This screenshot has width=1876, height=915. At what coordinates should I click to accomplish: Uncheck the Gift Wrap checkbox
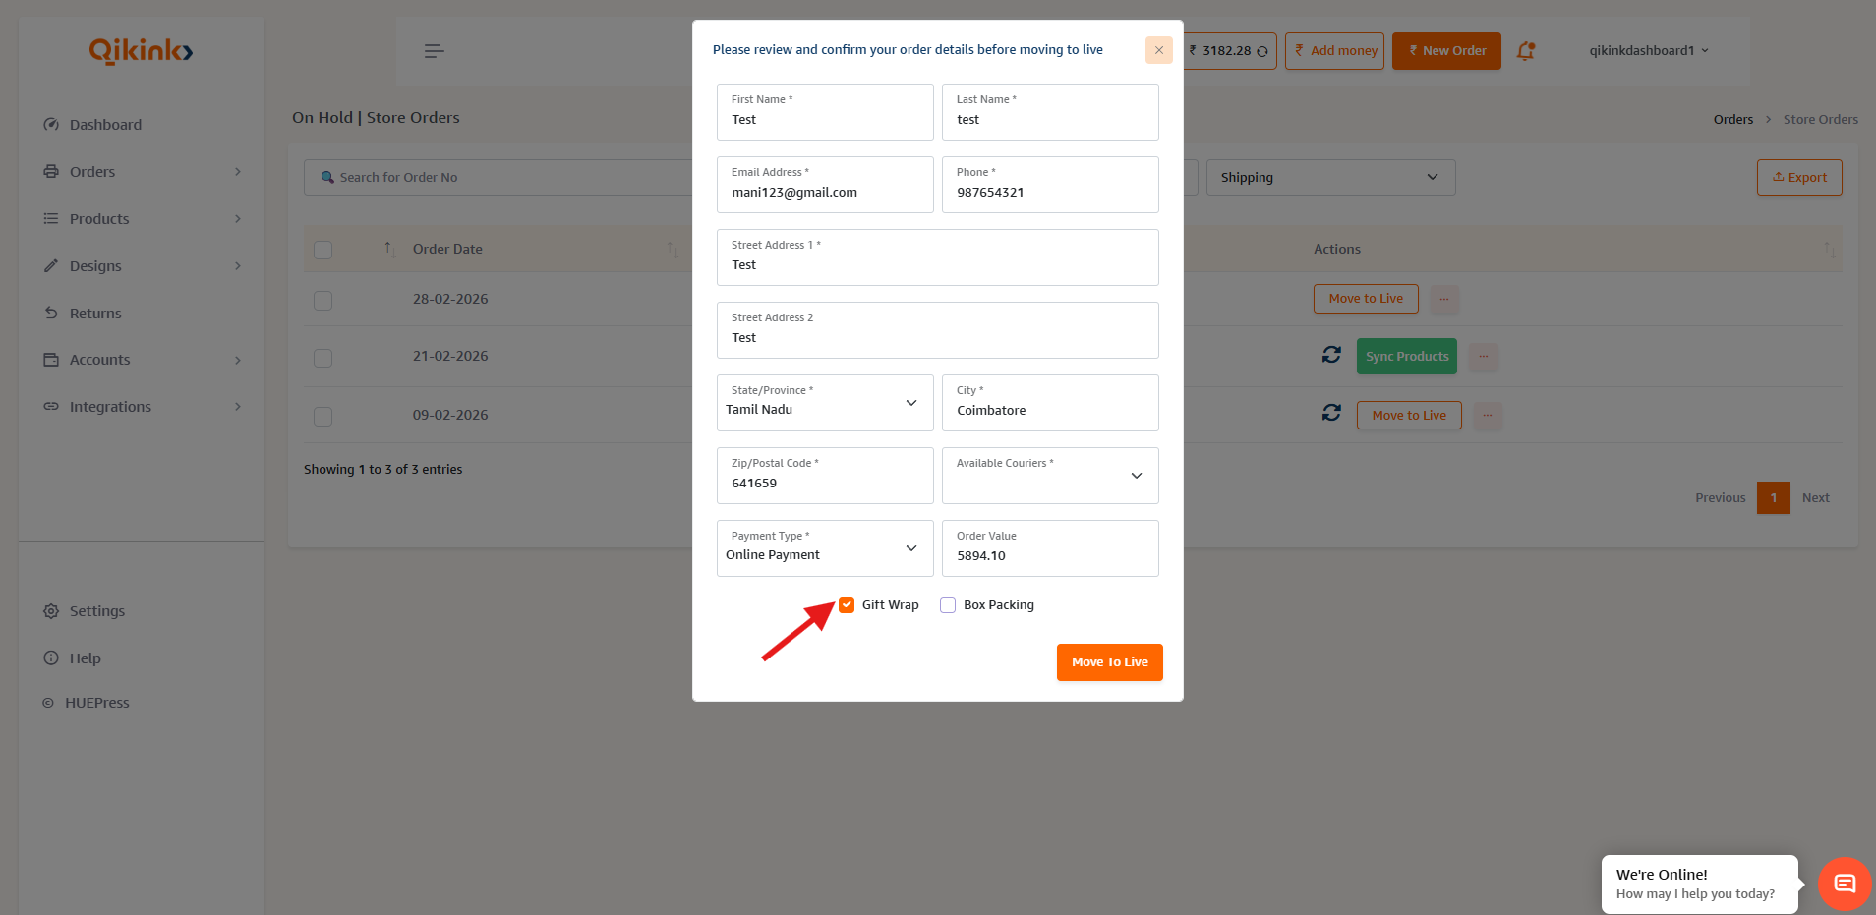click(847, 605)
